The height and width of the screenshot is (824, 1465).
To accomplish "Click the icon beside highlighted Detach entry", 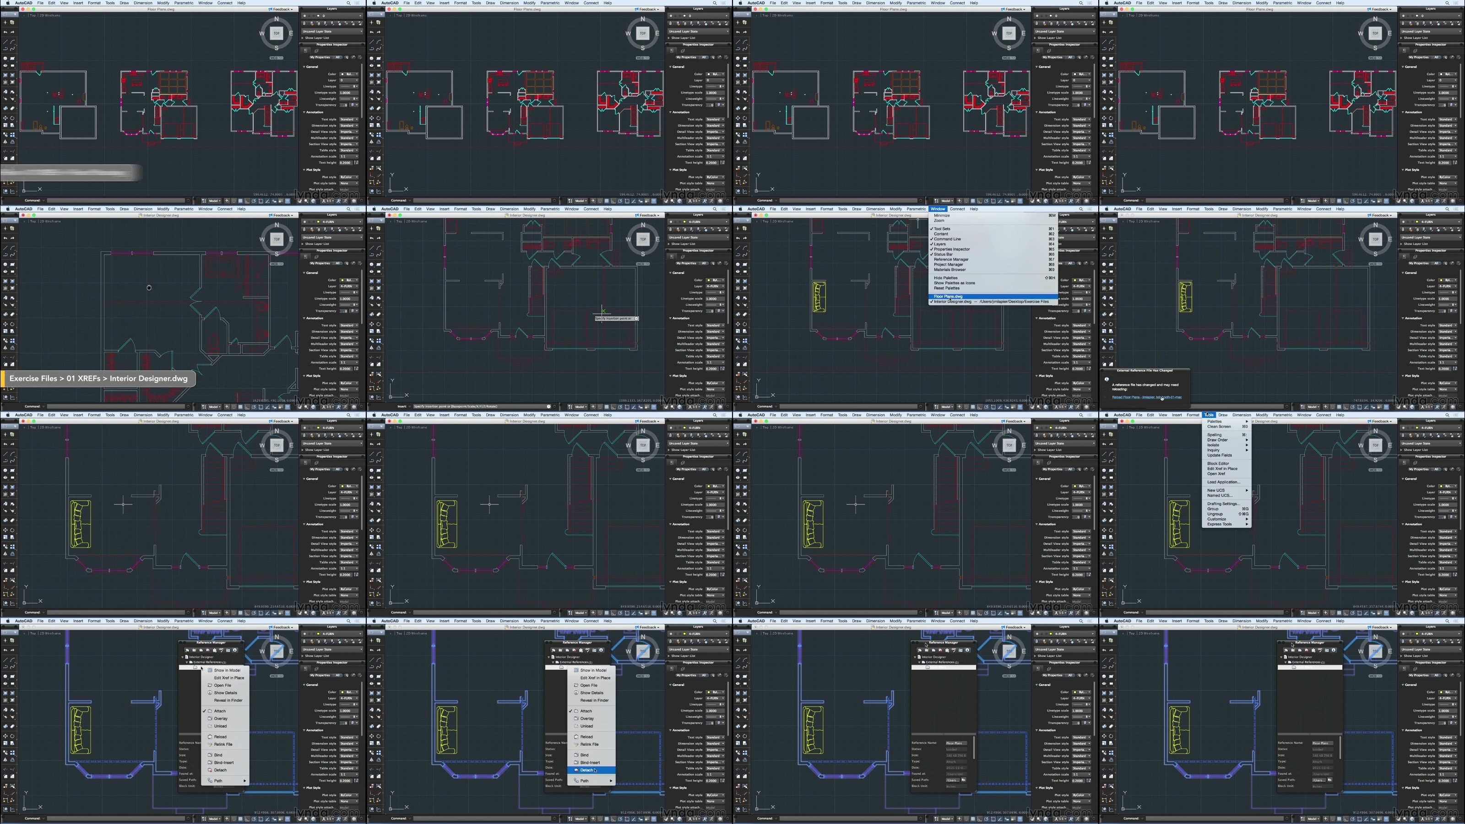I will pos(576,770).
